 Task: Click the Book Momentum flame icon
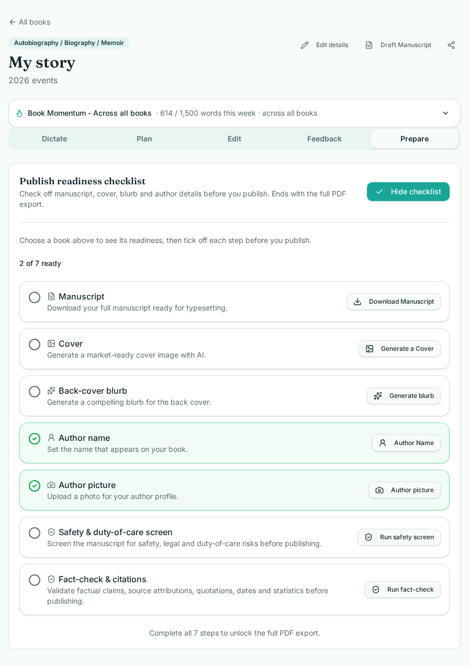coord(19,113)
